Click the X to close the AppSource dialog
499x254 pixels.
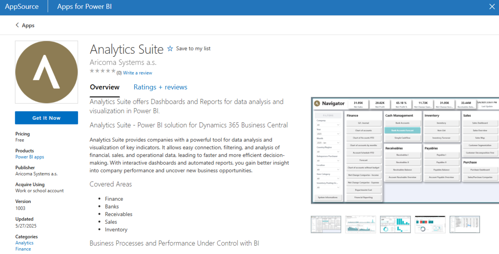492,7
